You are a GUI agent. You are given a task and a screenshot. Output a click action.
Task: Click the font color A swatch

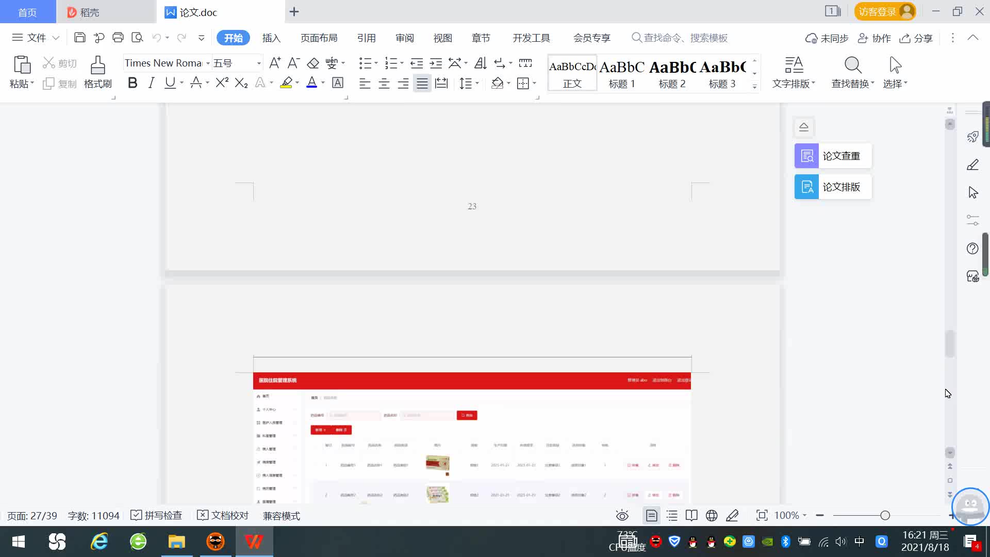pos(311,83)
